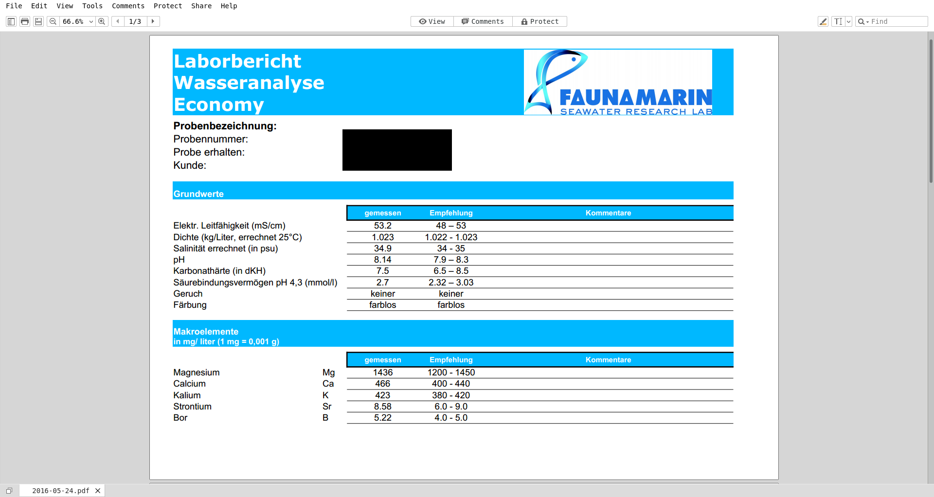This screenshot has height=497, width=934.
Task: Click the page number field
Action: [135, 21]
